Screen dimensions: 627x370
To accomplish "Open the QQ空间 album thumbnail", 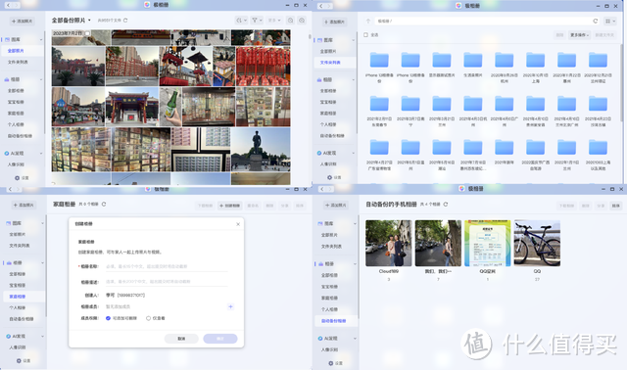I will [x=488, y=243].
